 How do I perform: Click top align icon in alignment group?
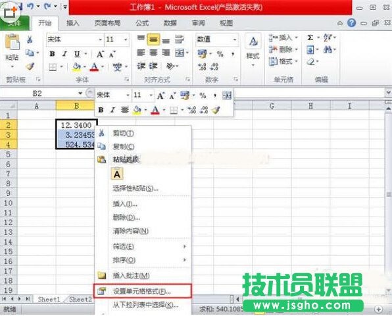click(x=141, y=39)
